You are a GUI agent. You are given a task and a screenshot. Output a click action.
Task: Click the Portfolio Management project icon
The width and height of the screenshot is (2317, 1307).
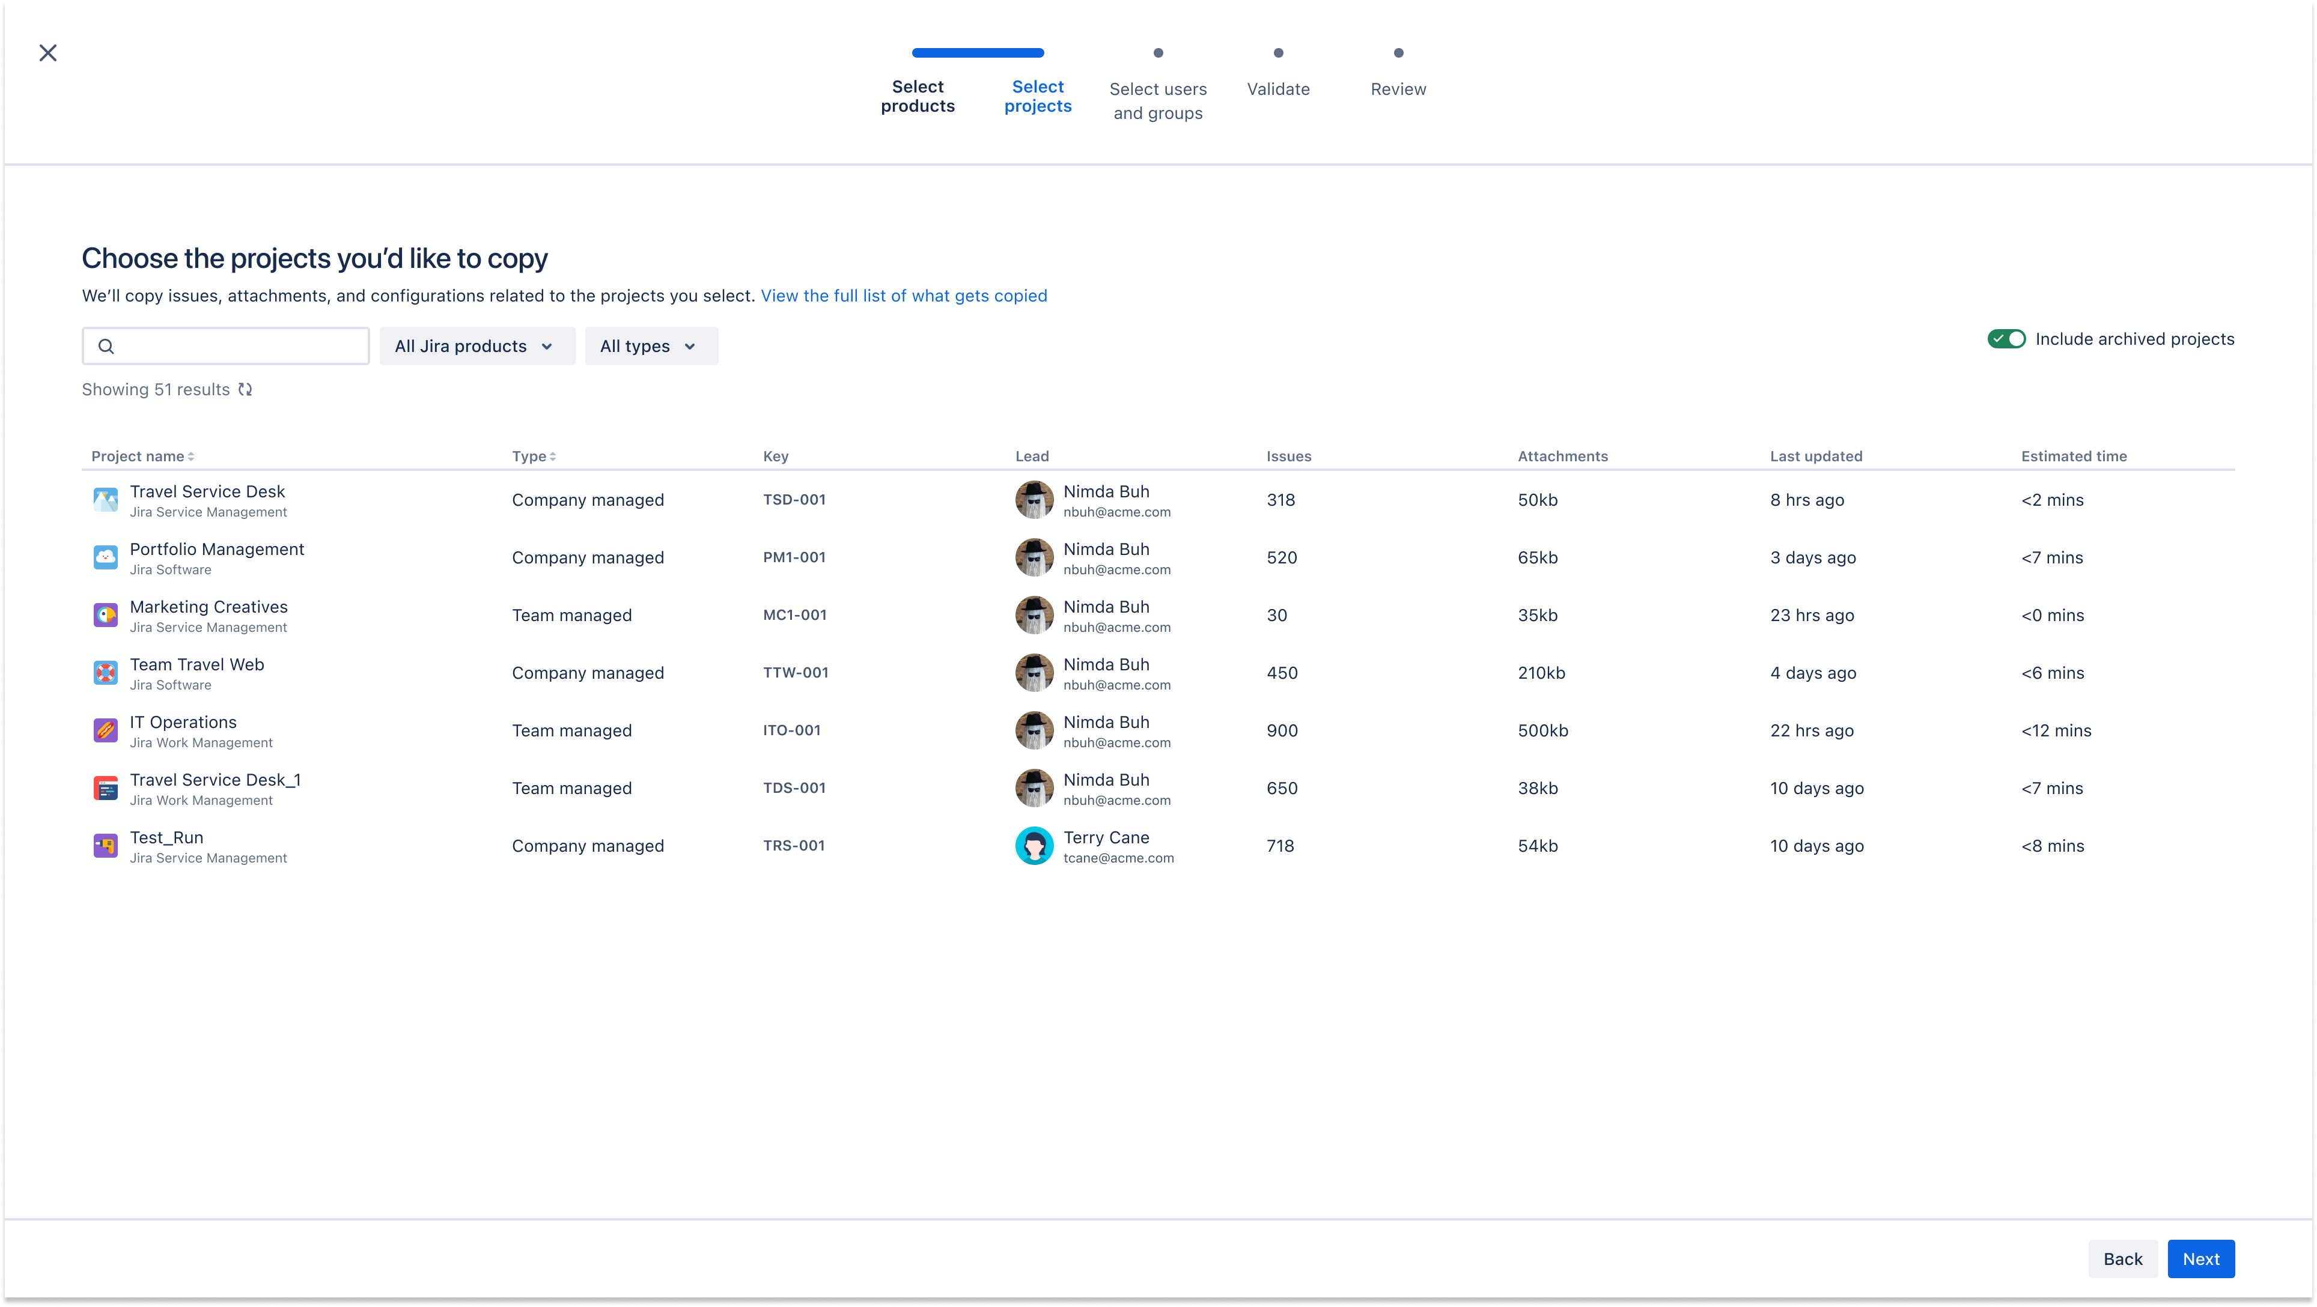click(106, 557)
